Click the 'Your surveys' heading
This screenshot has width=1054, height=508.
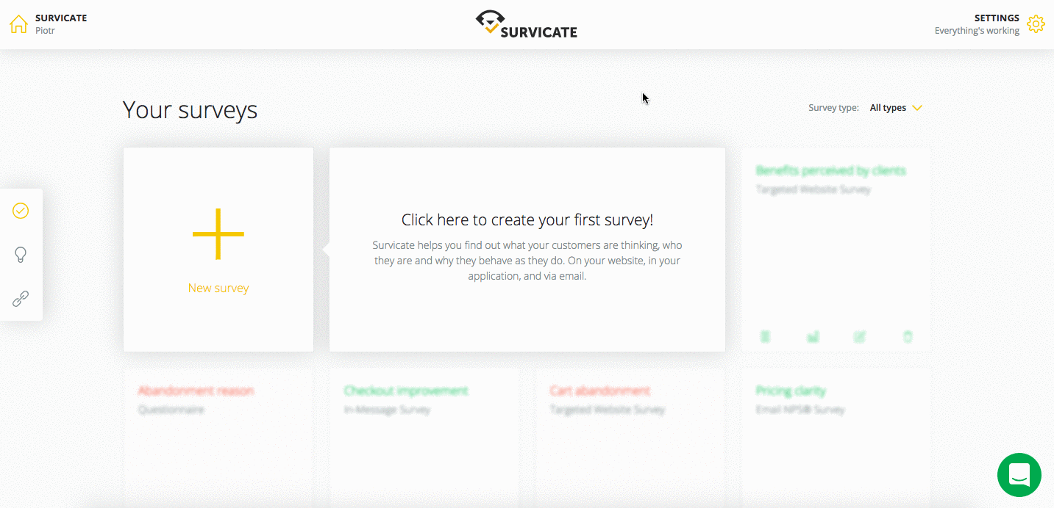[190, 109]
